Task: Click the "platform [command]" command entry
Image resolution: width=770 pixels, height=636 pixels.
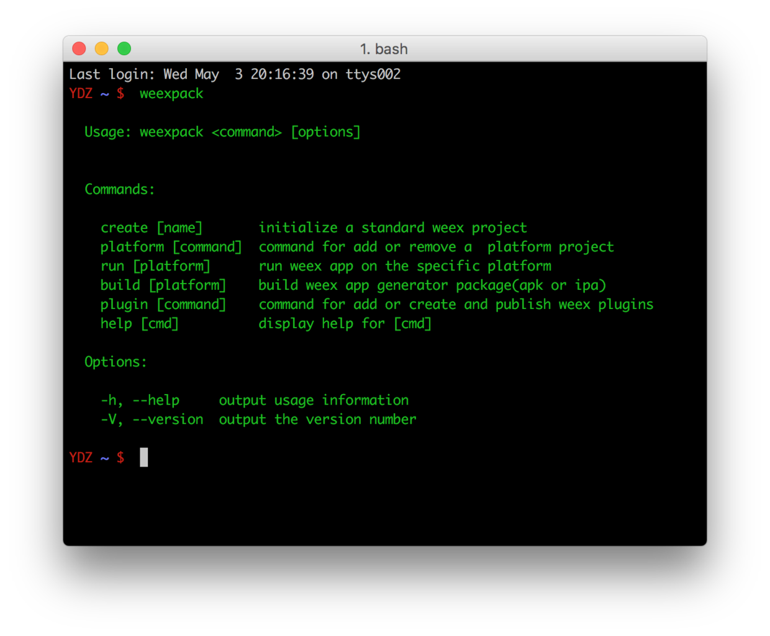Action: coord(171,247)
